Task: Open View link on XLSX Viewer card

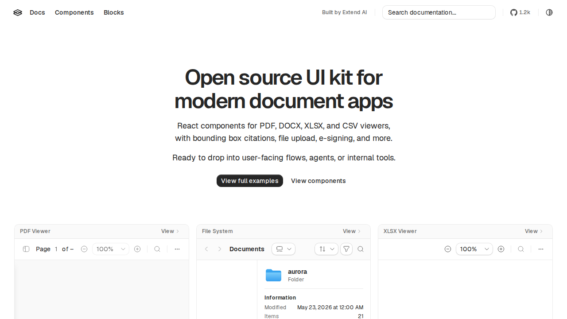Action: click(534, 231)
